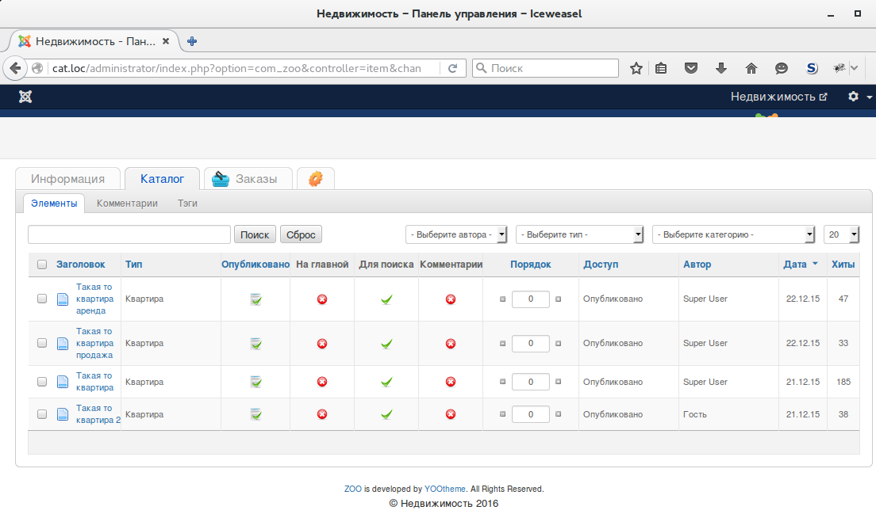
Task: Click the item search text field
Action: coord(129,234)
